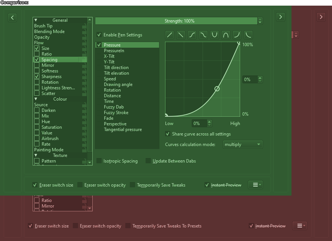Uncheck the Sharpness option
This screenshot has height=241, width=332.
(x=37, y=76)
